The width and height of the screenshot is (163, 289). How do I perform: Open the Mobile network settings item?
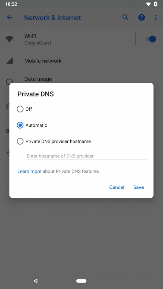click(x=43, y=61)
